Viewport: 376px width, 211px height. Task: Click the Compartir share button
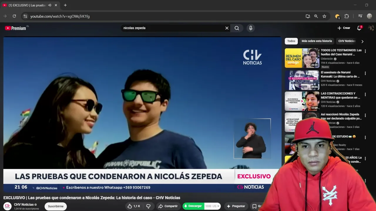coord(168,206)
